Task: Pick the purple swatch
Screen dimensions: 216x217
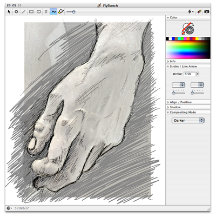Action: 191,38
